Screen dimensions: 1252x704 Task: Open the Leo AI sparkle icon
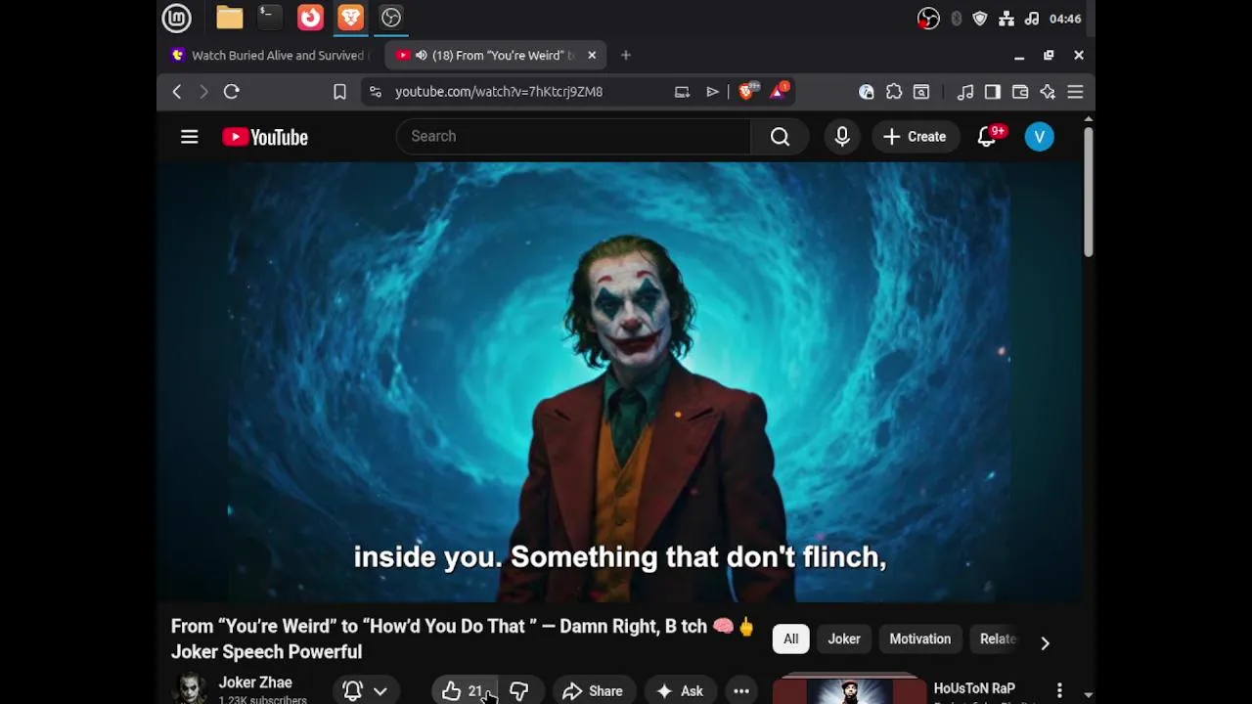pos(1048,92)
